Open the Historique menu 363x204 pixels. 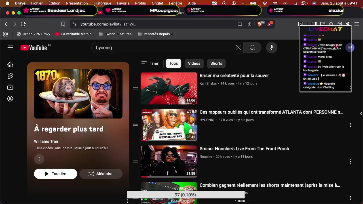102,3
